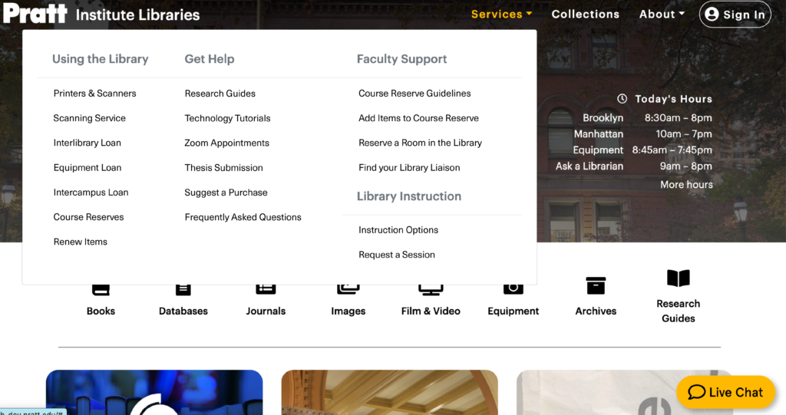Click the Databases shortcut
Image resolution: width=786 pixels, height=415 pixels.
183,301
